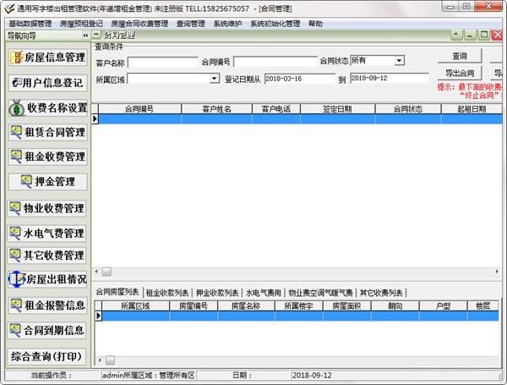Screen dimensions: 507x385
Task: Expand the 所属区域 dropdown
Action: pos(214,79)
